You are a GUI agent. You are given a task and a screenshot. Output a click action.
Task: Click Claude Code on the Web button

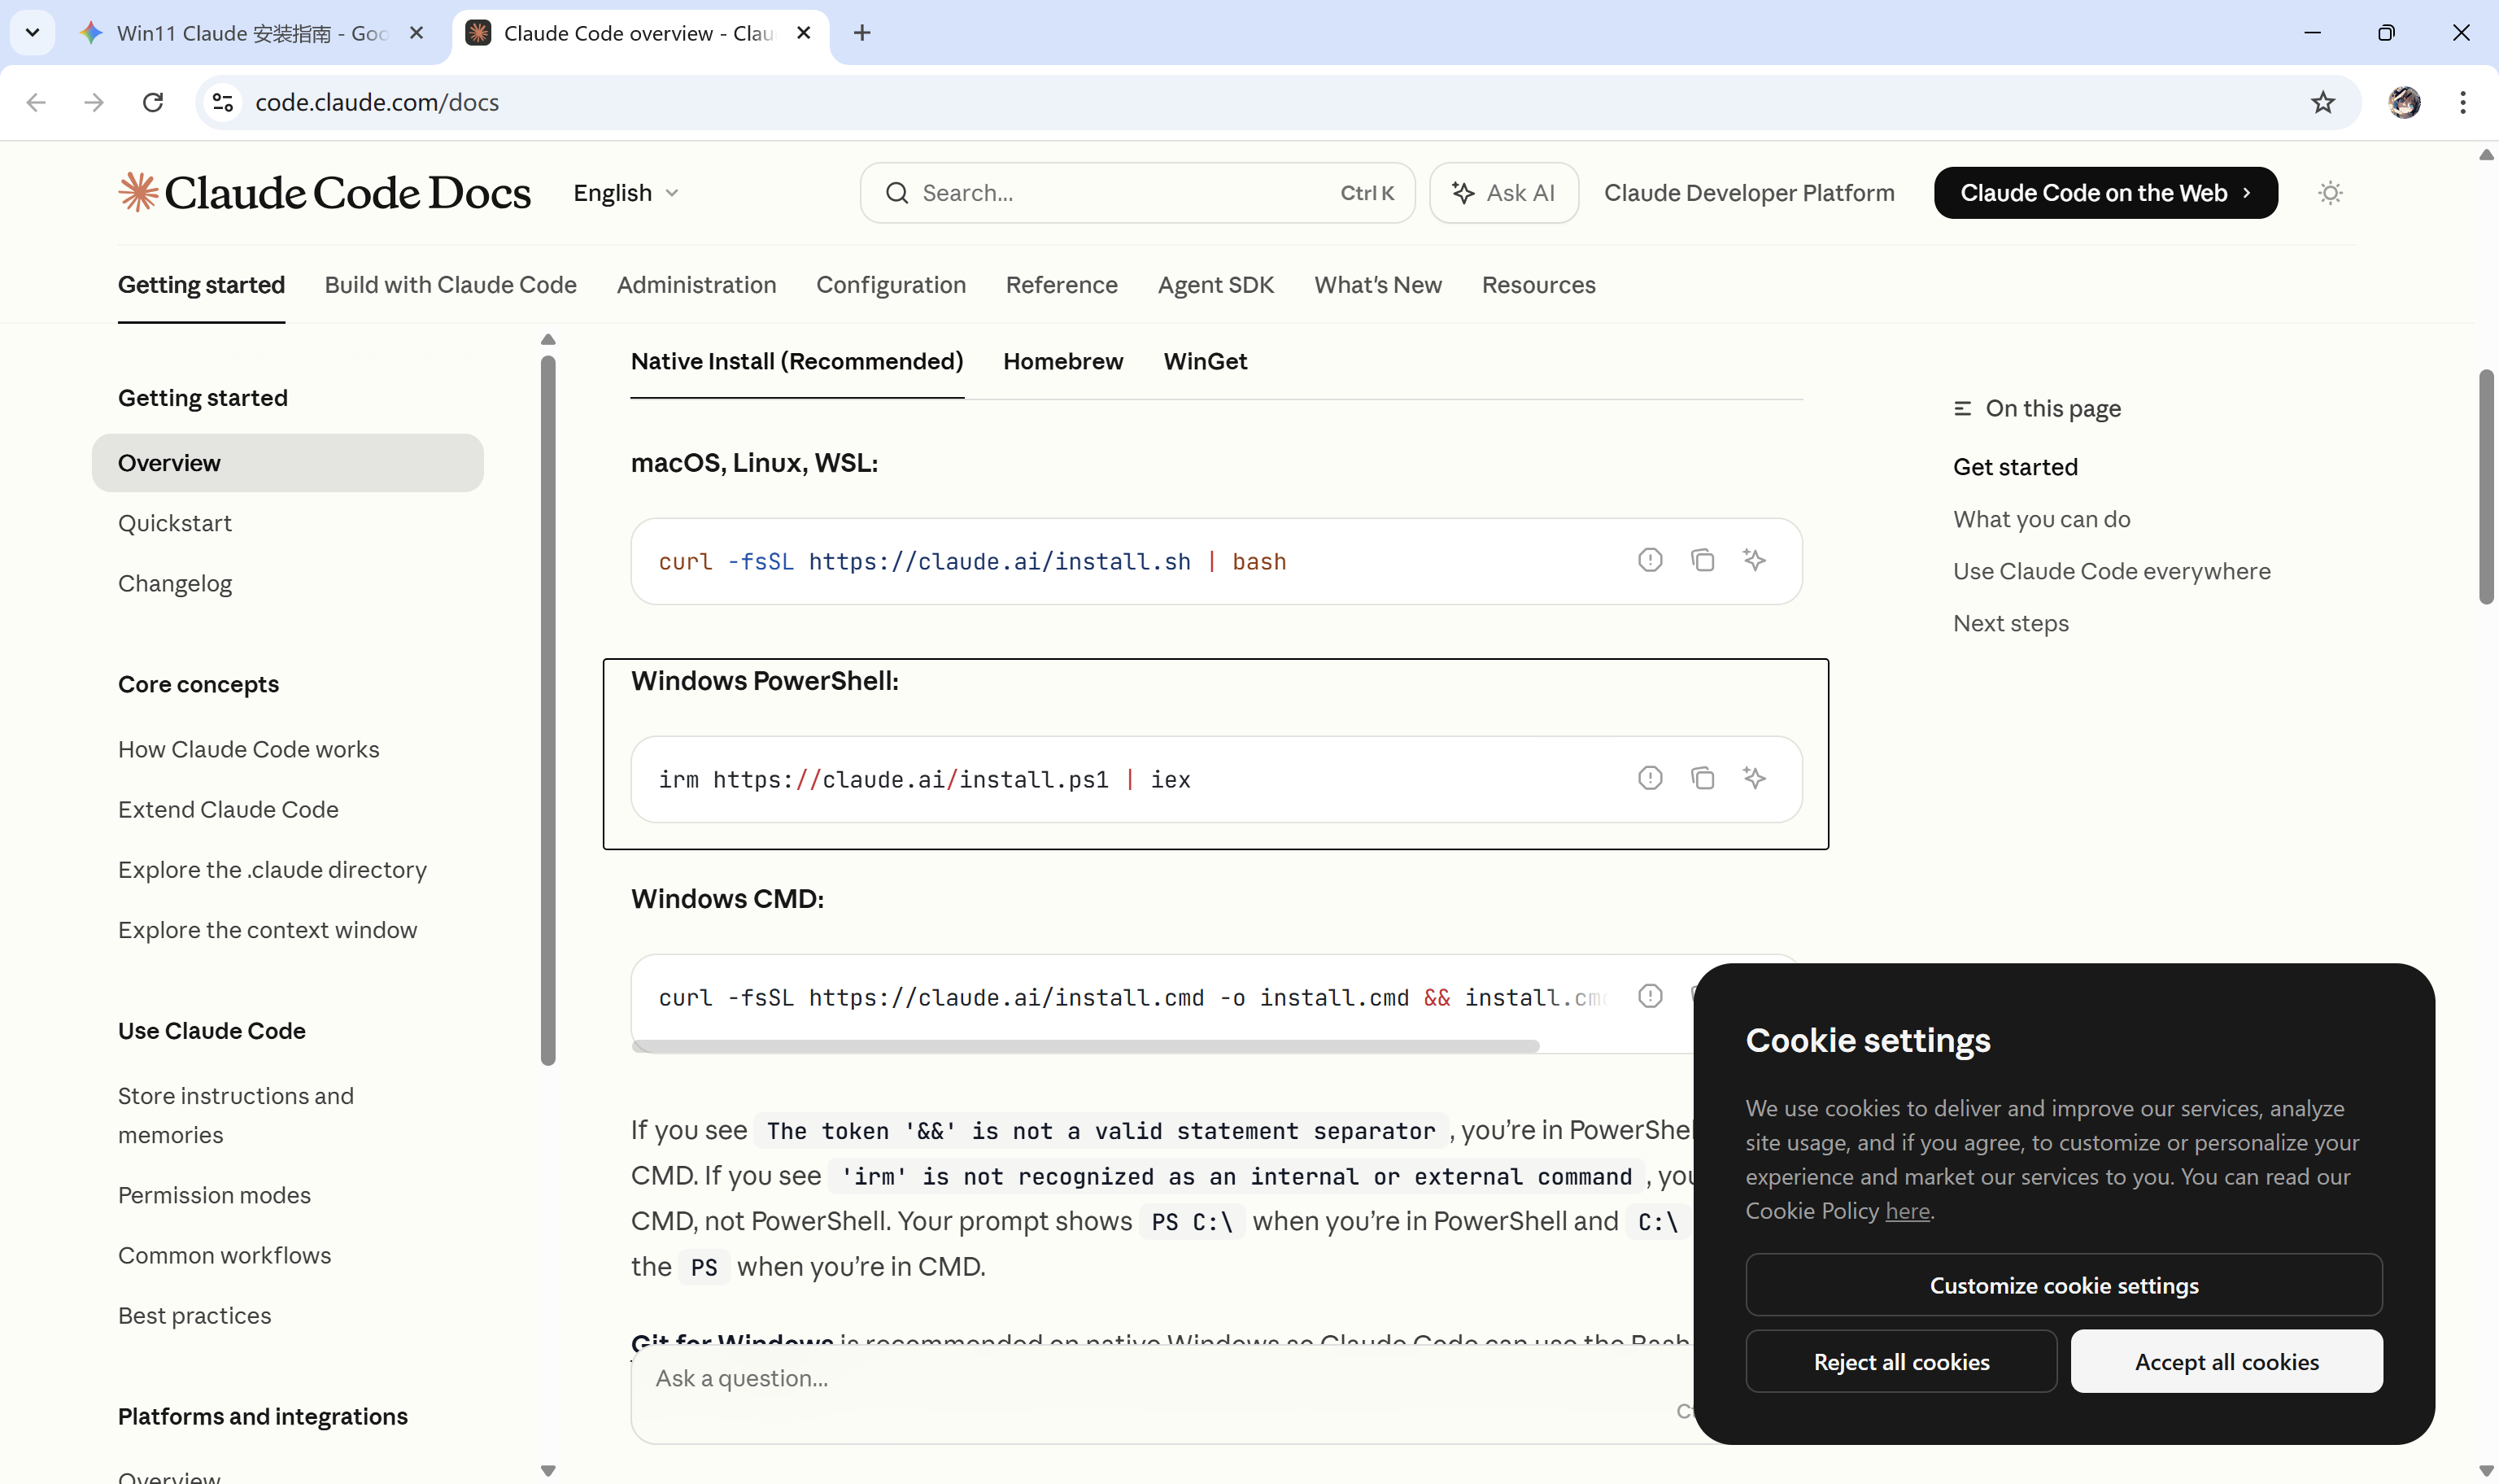pyautogui.click(x=2105, y=193)
